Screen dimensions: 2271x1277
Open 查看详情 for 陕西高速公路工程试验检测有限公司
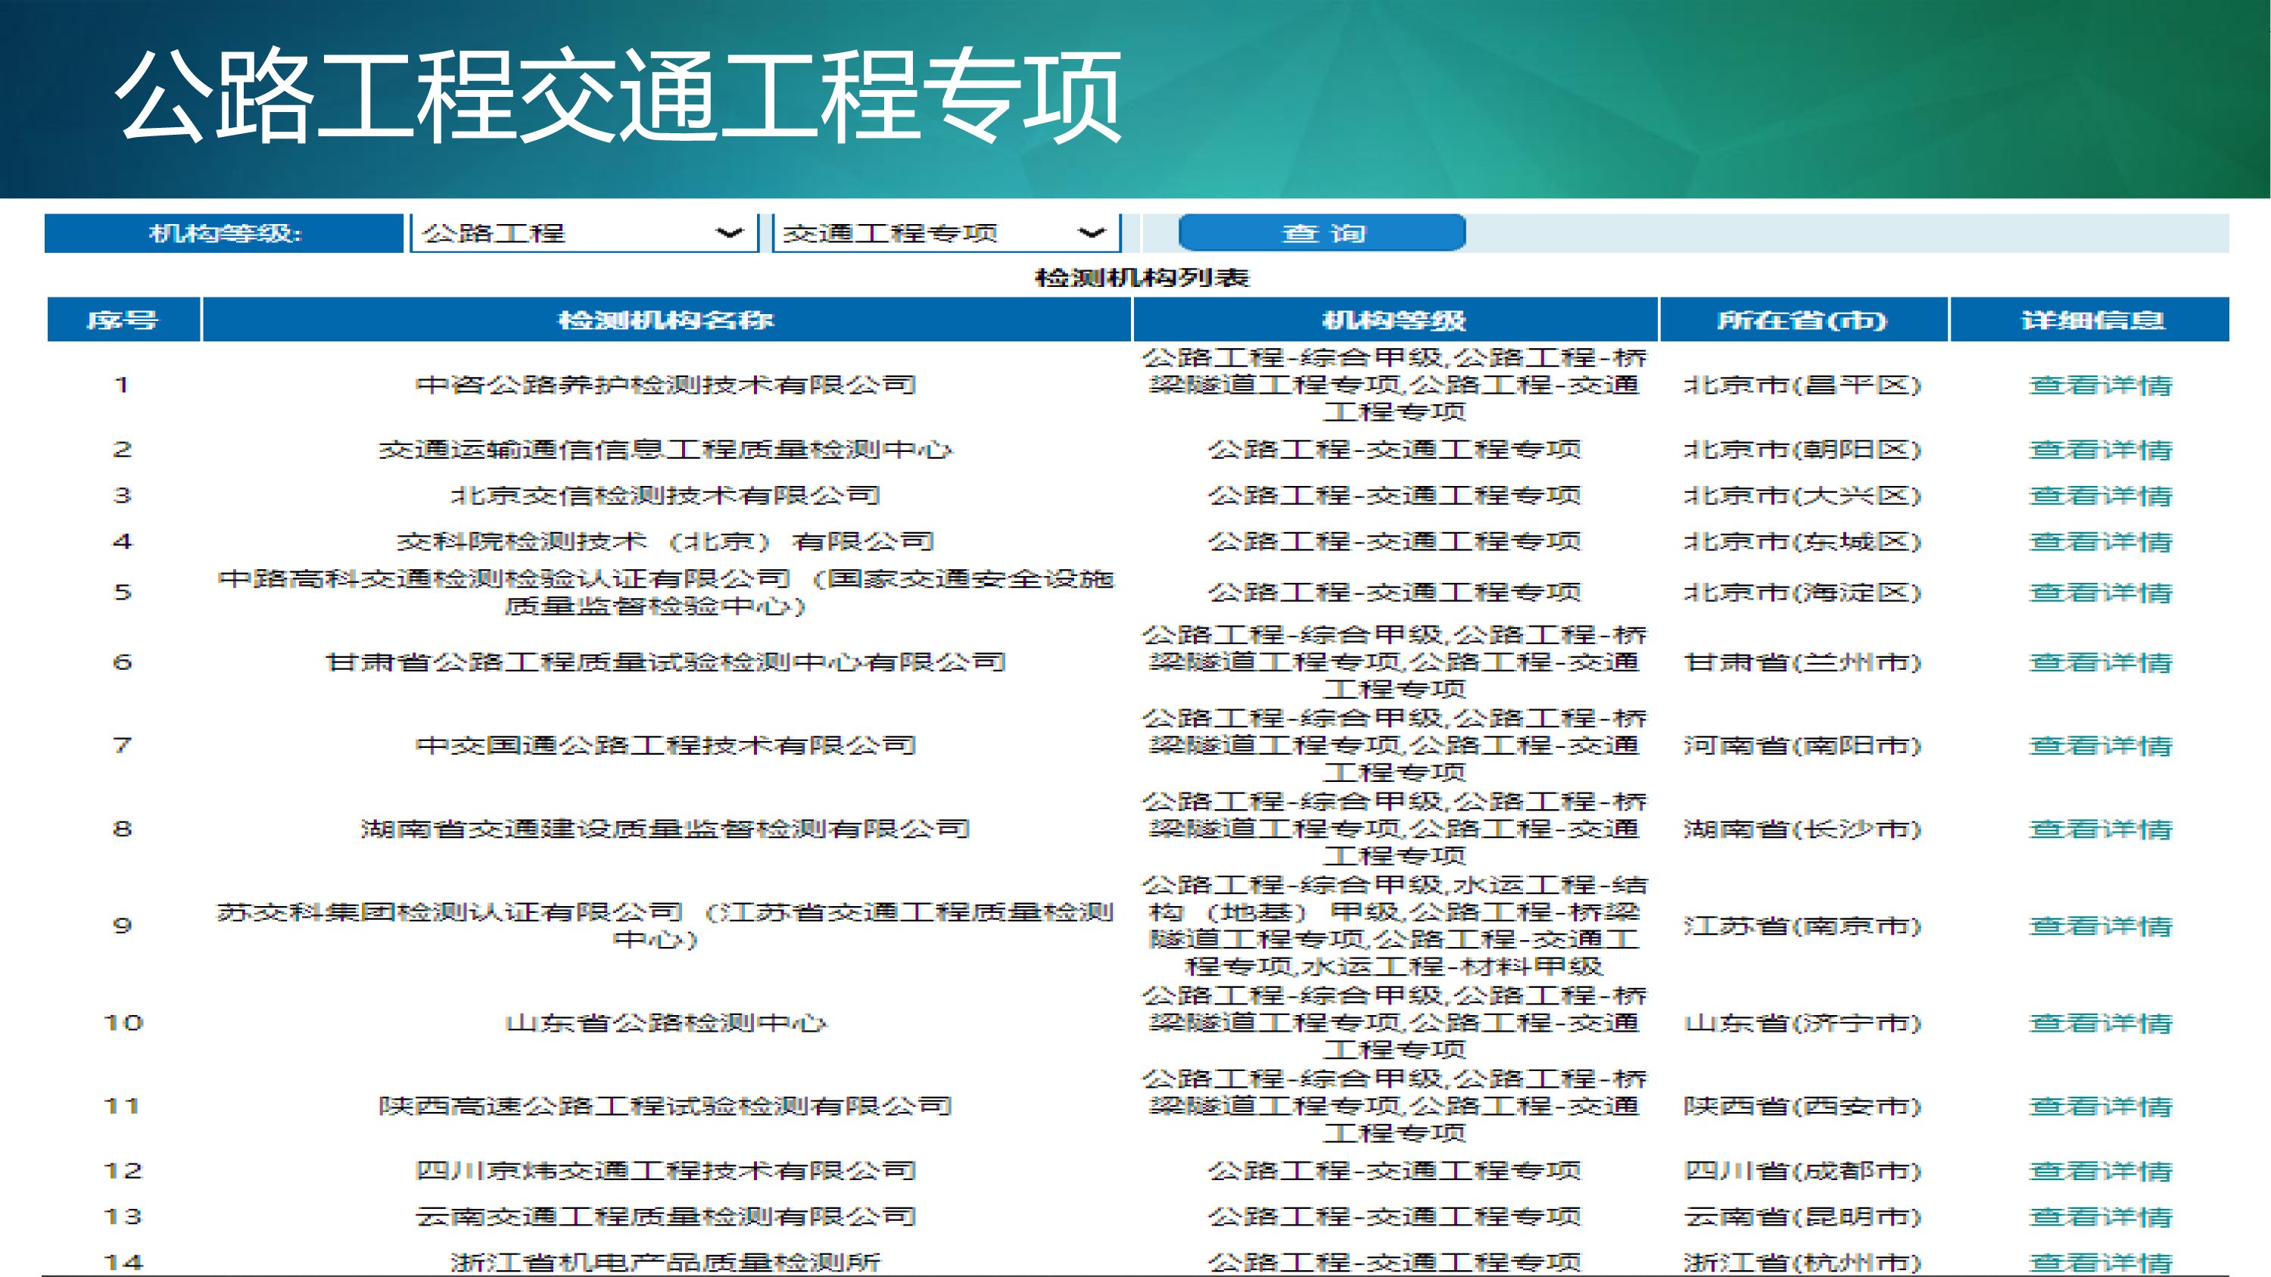pyautogui.click(x=2100, y=1106)
